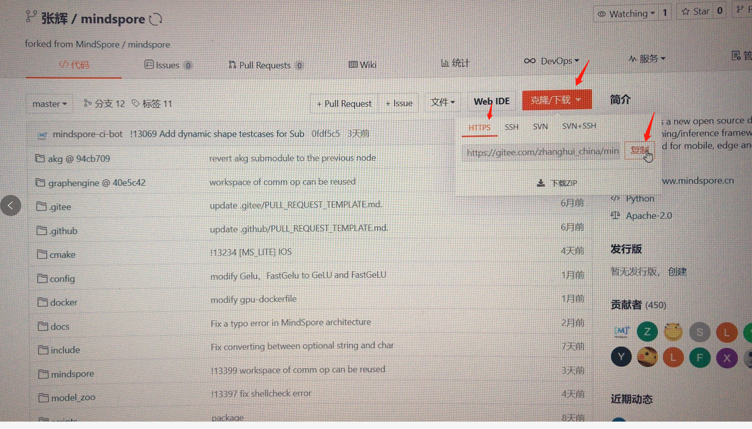Screen dimensions: 752x429
Task: Click the purple X contributor avatar
Action: tap(727, 358)
